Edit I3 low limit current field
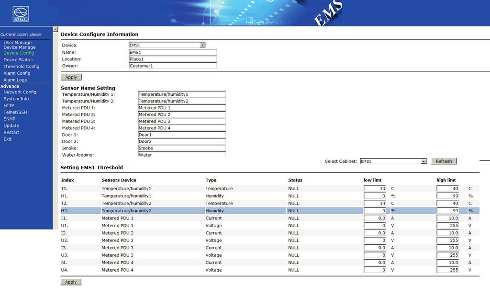The width and height of the screenshot is (490, 298). point(375,248)
